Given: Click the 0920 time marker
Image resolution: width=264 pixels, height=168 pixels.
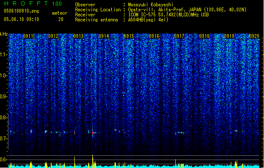Looking at the screenshot, I should pos(254,36).
